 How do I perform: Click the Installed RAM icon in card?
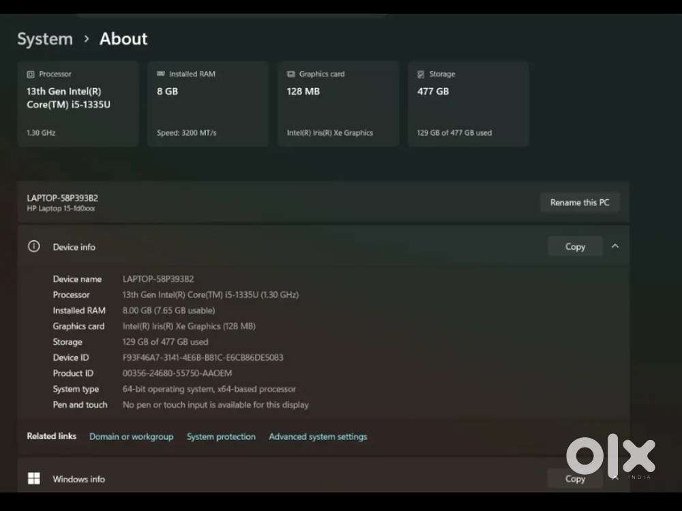(x=161, y=74)
